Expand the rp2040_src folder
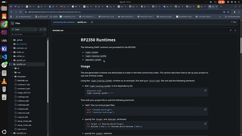The image size is (242, 136). 11,60
